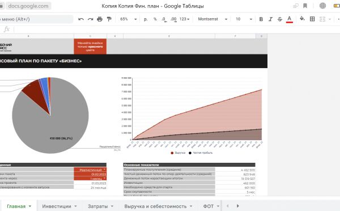
Task: Click the Выручка legend entry
Action: tap(178, 153)
